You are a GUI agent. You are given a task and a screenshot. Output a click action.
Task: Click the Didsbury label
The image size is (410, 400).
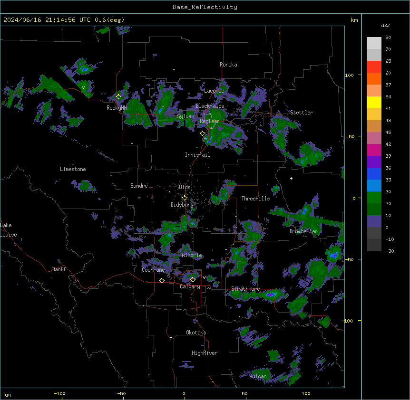tap(182, 205)
